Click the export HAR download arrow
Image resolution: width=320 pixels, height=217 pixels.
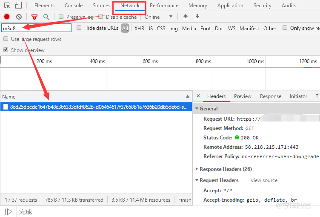(197, 17)
